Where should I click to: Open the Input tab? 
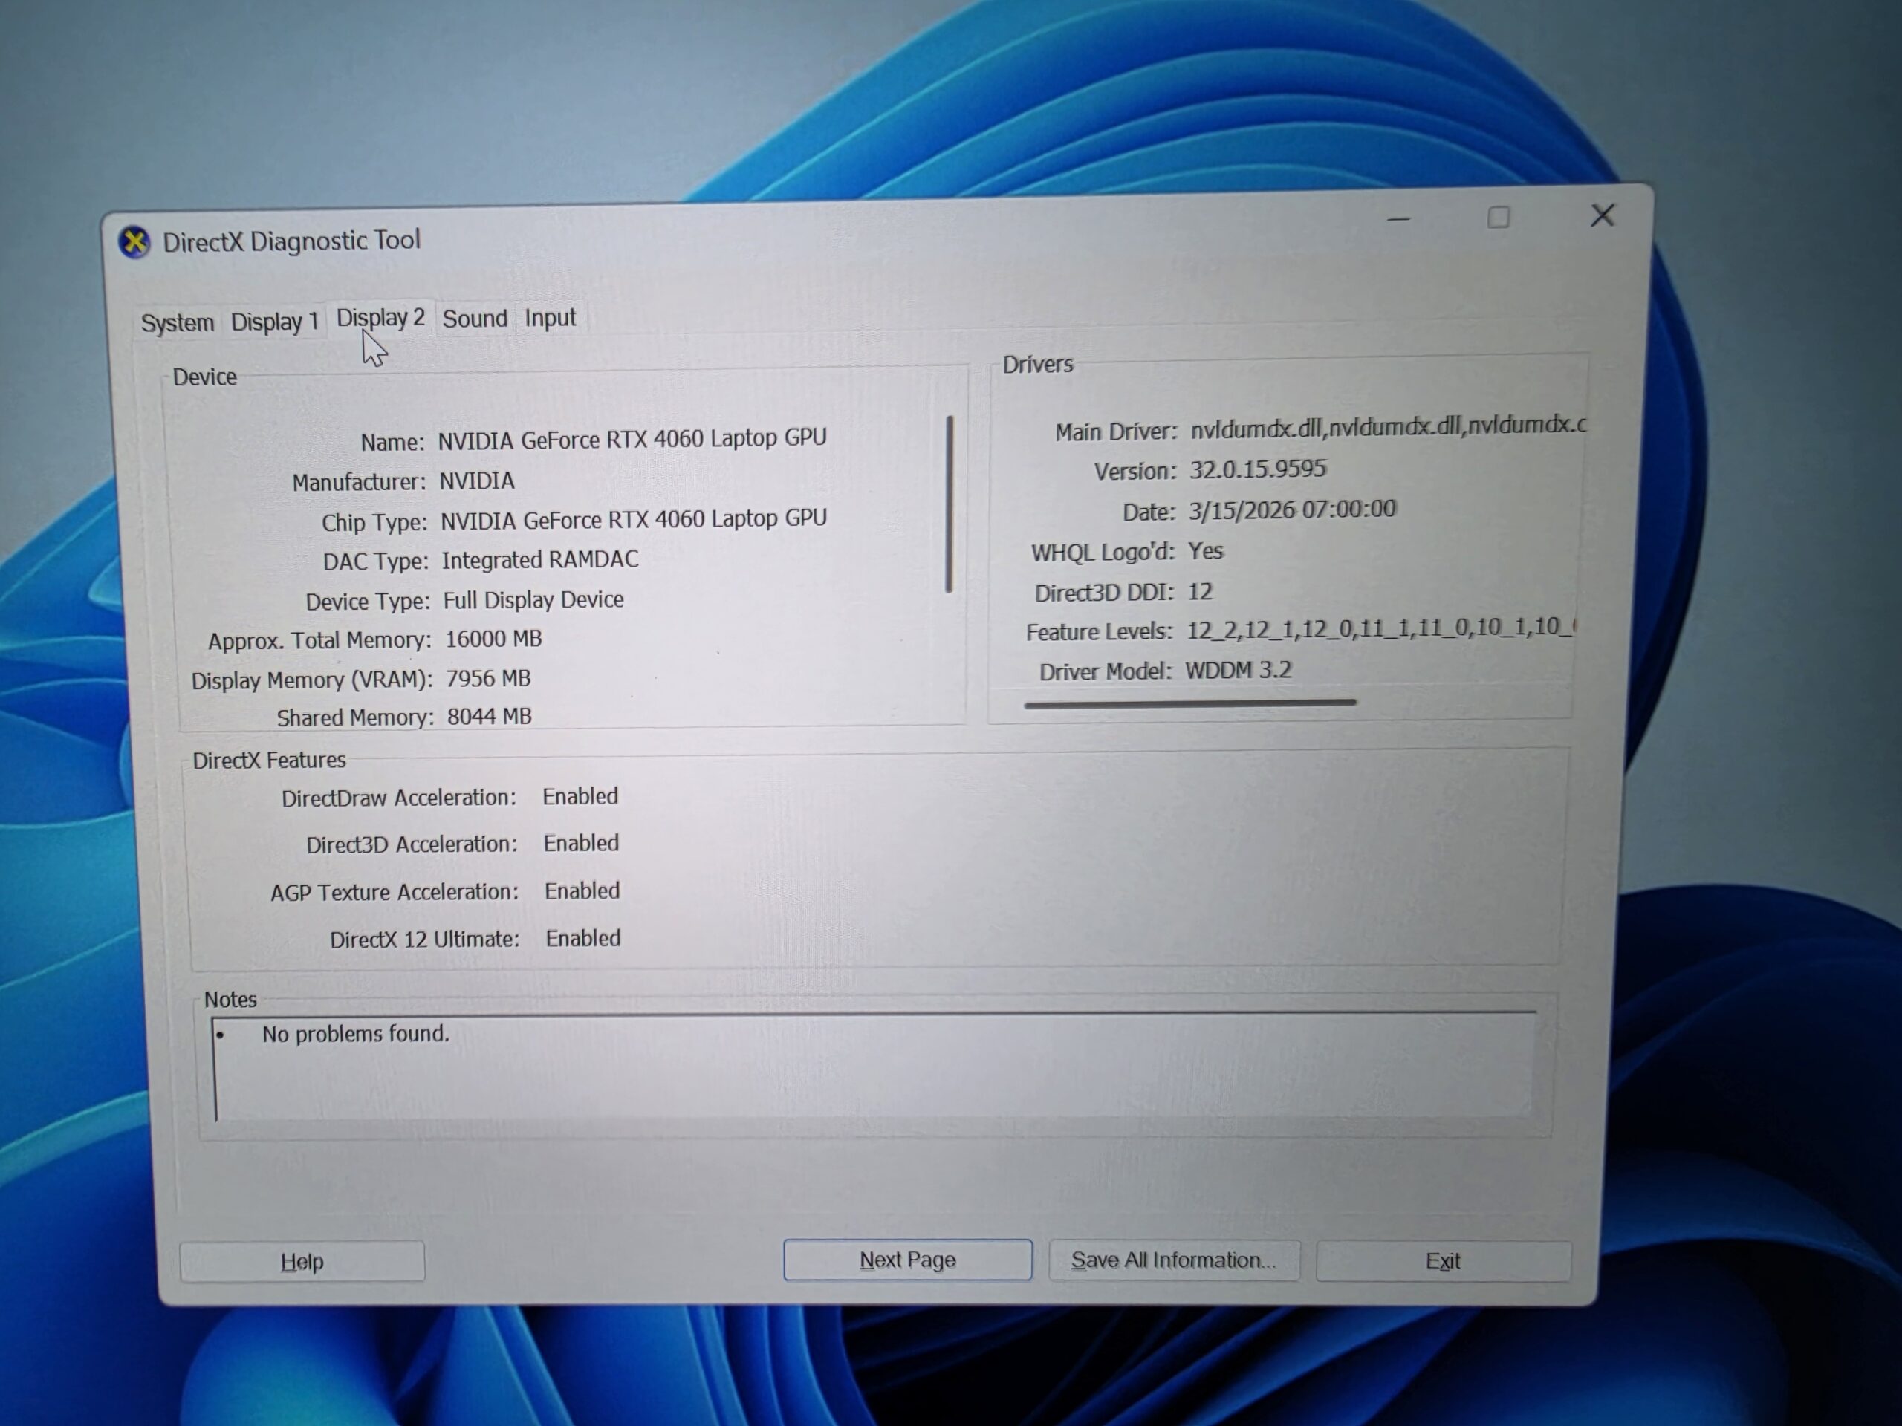tap(551, 318)
